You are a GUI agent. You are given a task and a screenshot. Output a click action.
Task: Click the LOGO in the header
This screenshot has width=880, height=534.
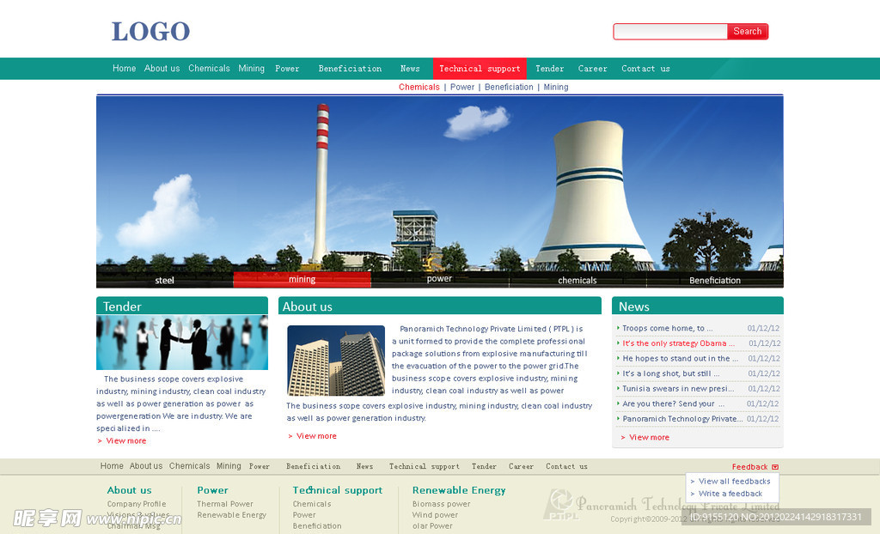pyautogui.click(x=150, y=32)
